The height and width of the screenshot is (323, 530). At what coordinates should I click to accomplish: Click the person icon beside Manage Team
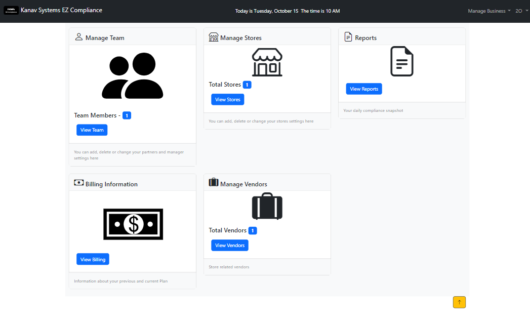coord(78,36)
